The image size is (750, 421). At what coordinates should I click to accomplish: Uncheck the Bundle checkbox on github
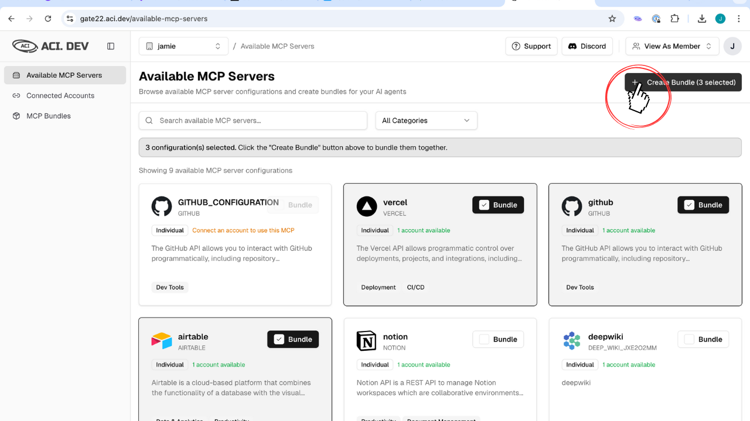coord(689,205)
